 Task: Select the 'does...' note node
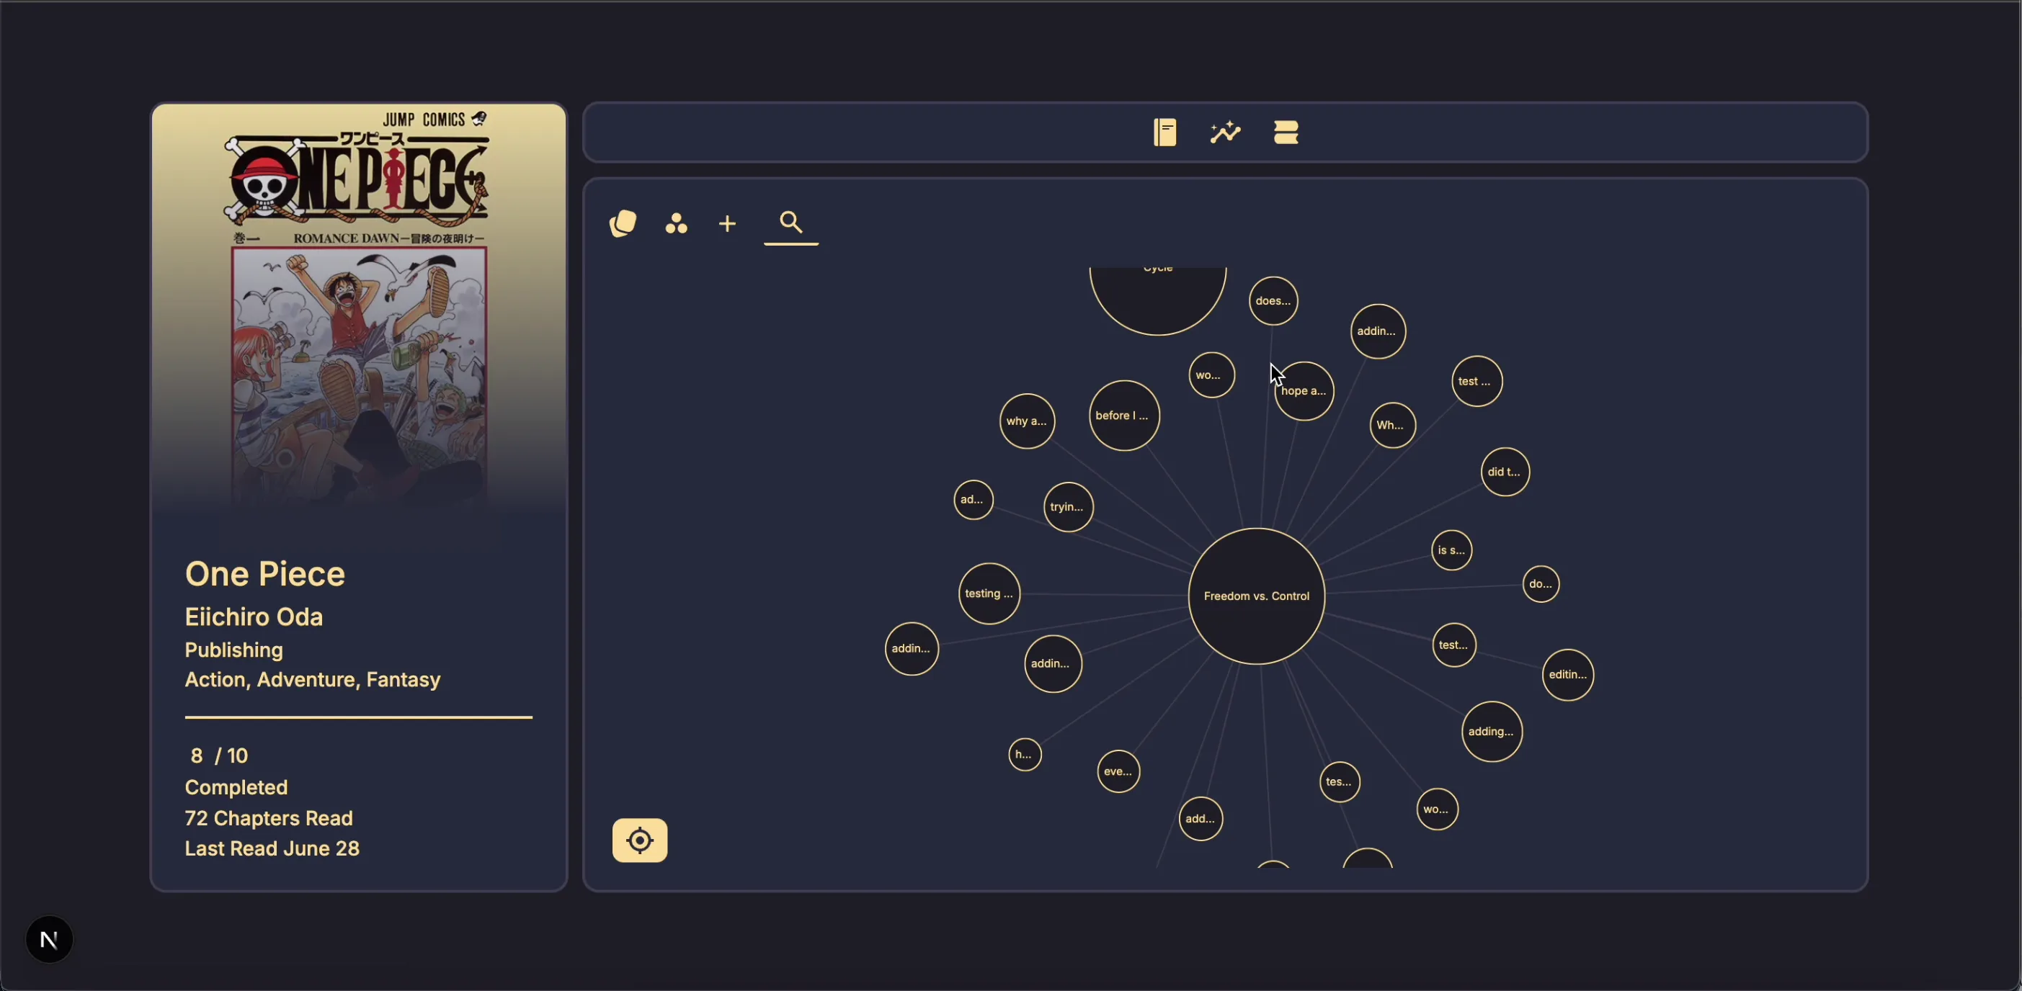(x=1273, y=300)
